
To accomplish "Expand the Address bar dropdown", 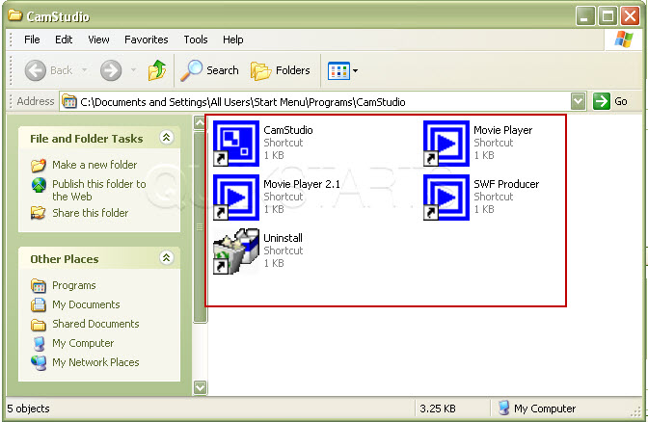I will pos(579,101).
